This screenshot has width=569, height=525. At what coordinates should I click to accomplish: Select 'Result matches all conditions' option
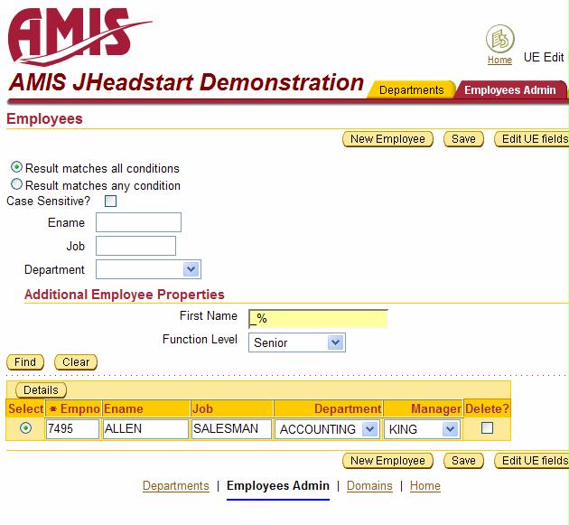[x=17, y=168]
